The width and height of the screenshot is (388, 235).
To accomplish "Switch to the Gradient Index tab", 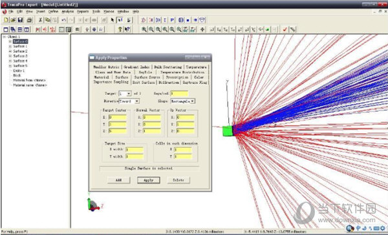I will click(x=136, y=67).
